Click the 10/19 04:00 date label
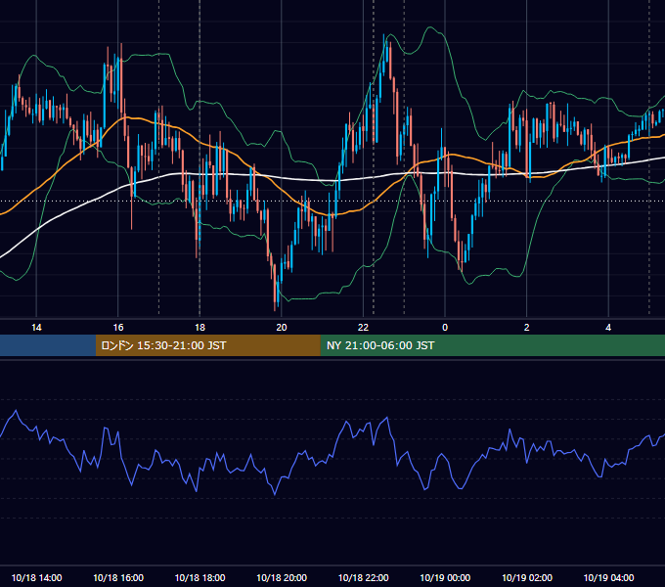 pos(608,577)
